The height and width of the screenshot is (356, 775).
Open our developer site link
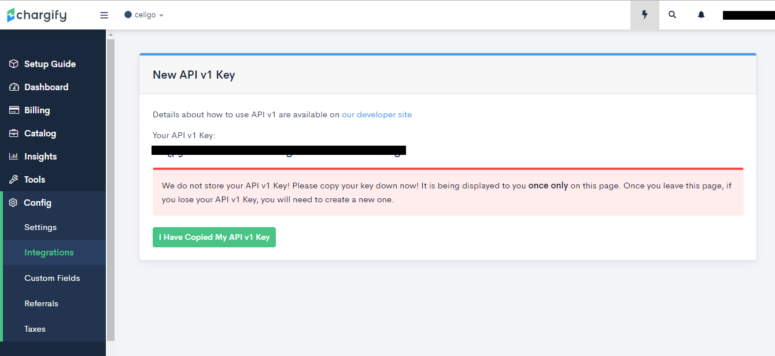(377, 114)
